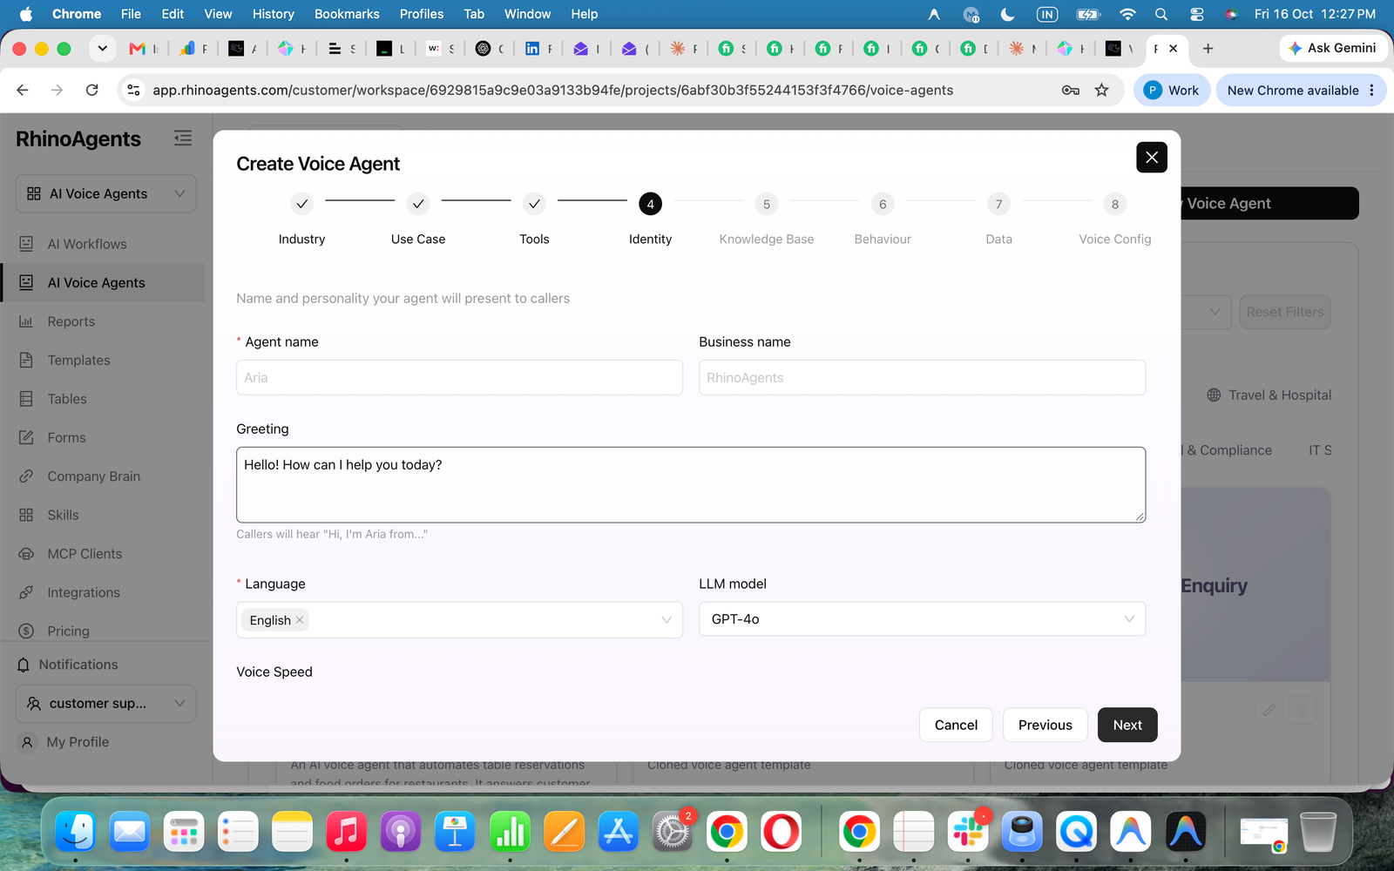Launch Slack from the dock
The height and width of the screenshot is (871, 1394).
tap(968, 832)
